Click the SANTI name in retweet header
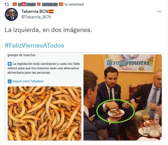The image size is (168, 145). point(27,5)
